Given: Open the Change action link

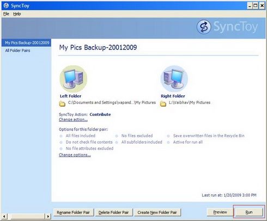Looking at the screenshot, I should tap(73, 120).
